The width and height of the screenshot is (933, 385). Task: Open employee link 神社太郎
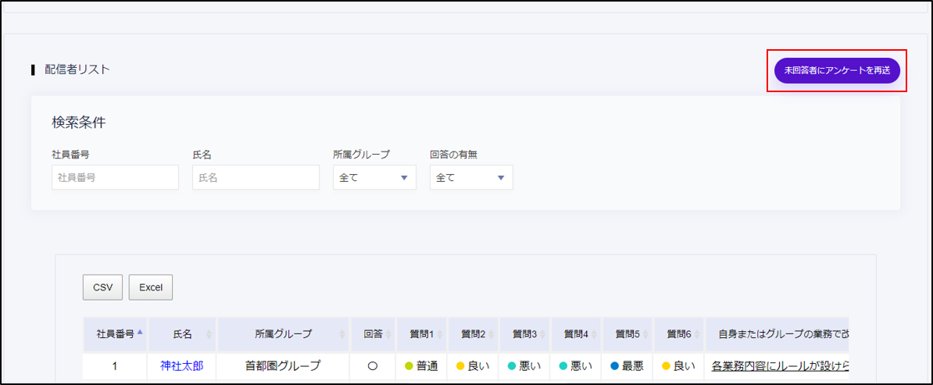181,366
